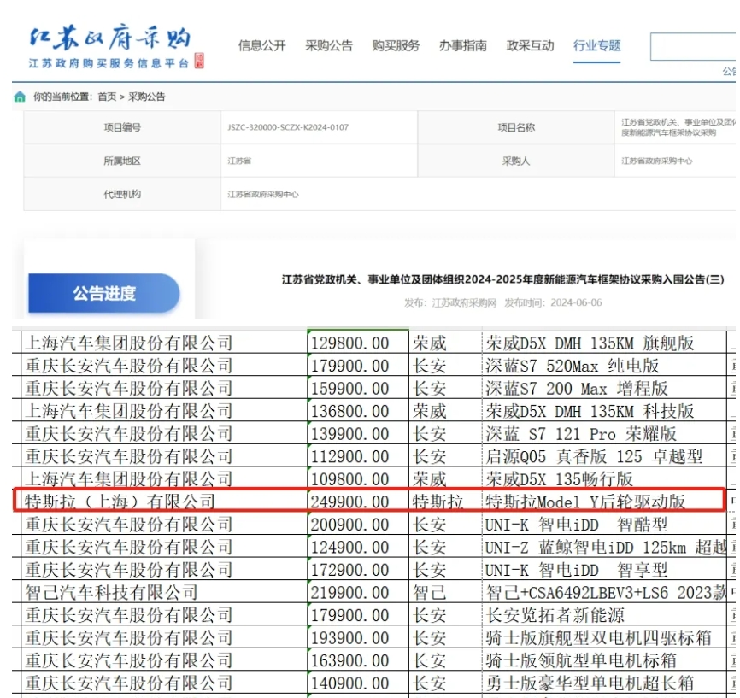Screen dimensions: 740x698
Task: Open 购买服务 menu
Action: tap(396, 46)
